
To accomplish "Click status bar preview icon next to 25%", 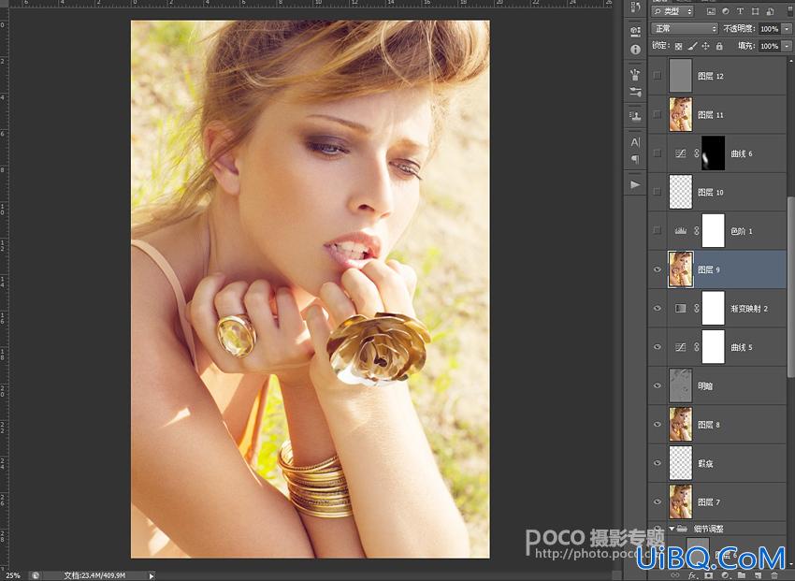I will [35, 575].
